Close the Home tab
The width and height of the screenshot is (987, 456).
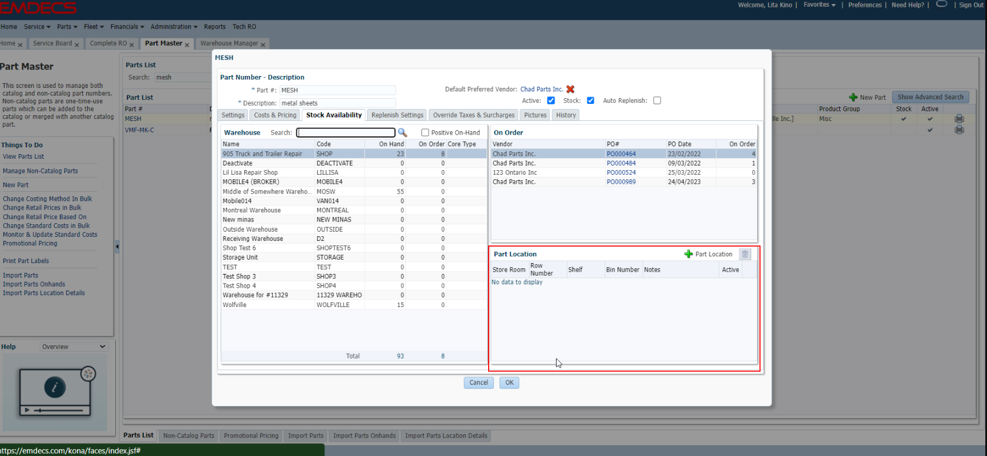[20, 45]
